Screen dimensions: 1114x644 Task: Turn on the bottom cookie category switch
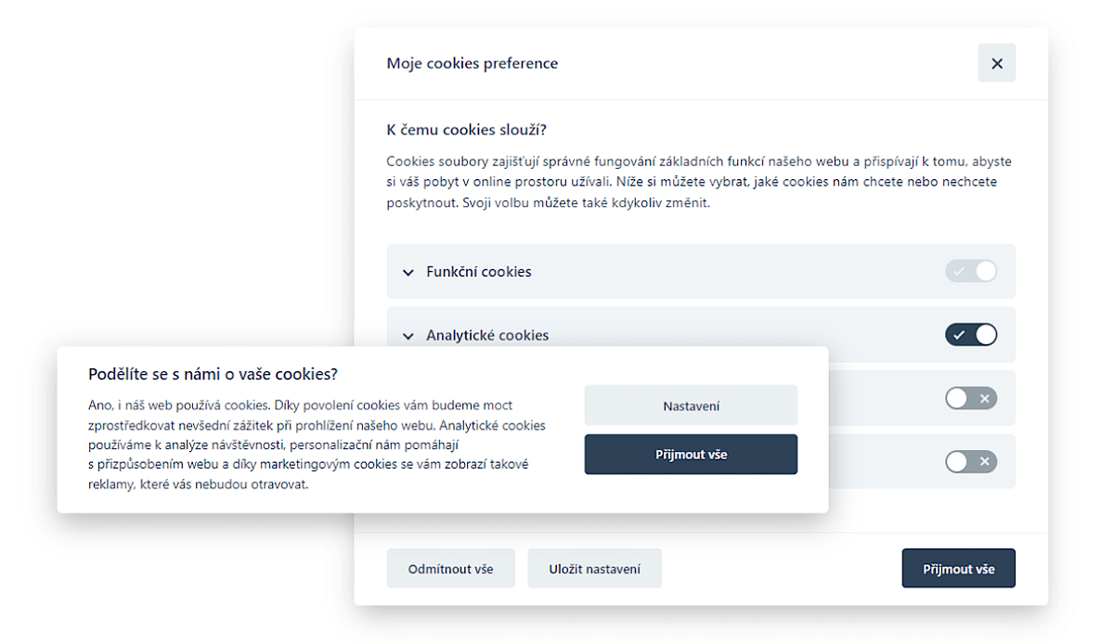pyautogui.click(x=970, y=461)
